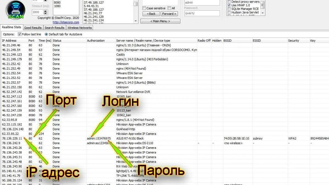The image size is (329, 185).
Task: Click the Router Scan logo icon
Action: tap(15, 10)
